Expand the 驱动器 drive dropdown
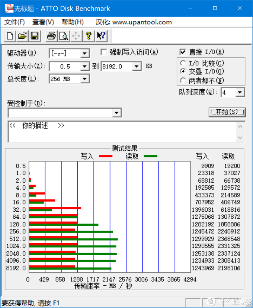This screenshot has height=308, width=253. tap(85, 54)
